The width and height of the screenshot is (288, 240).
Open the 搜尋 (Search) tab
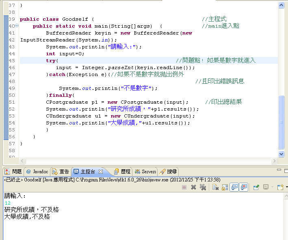coord(168,172)
